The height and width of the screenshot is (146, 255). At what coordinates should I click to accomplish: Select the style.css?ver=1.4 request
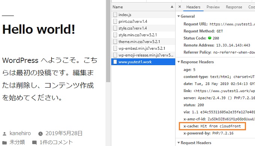pyautogui.click(x=143, y=28)
